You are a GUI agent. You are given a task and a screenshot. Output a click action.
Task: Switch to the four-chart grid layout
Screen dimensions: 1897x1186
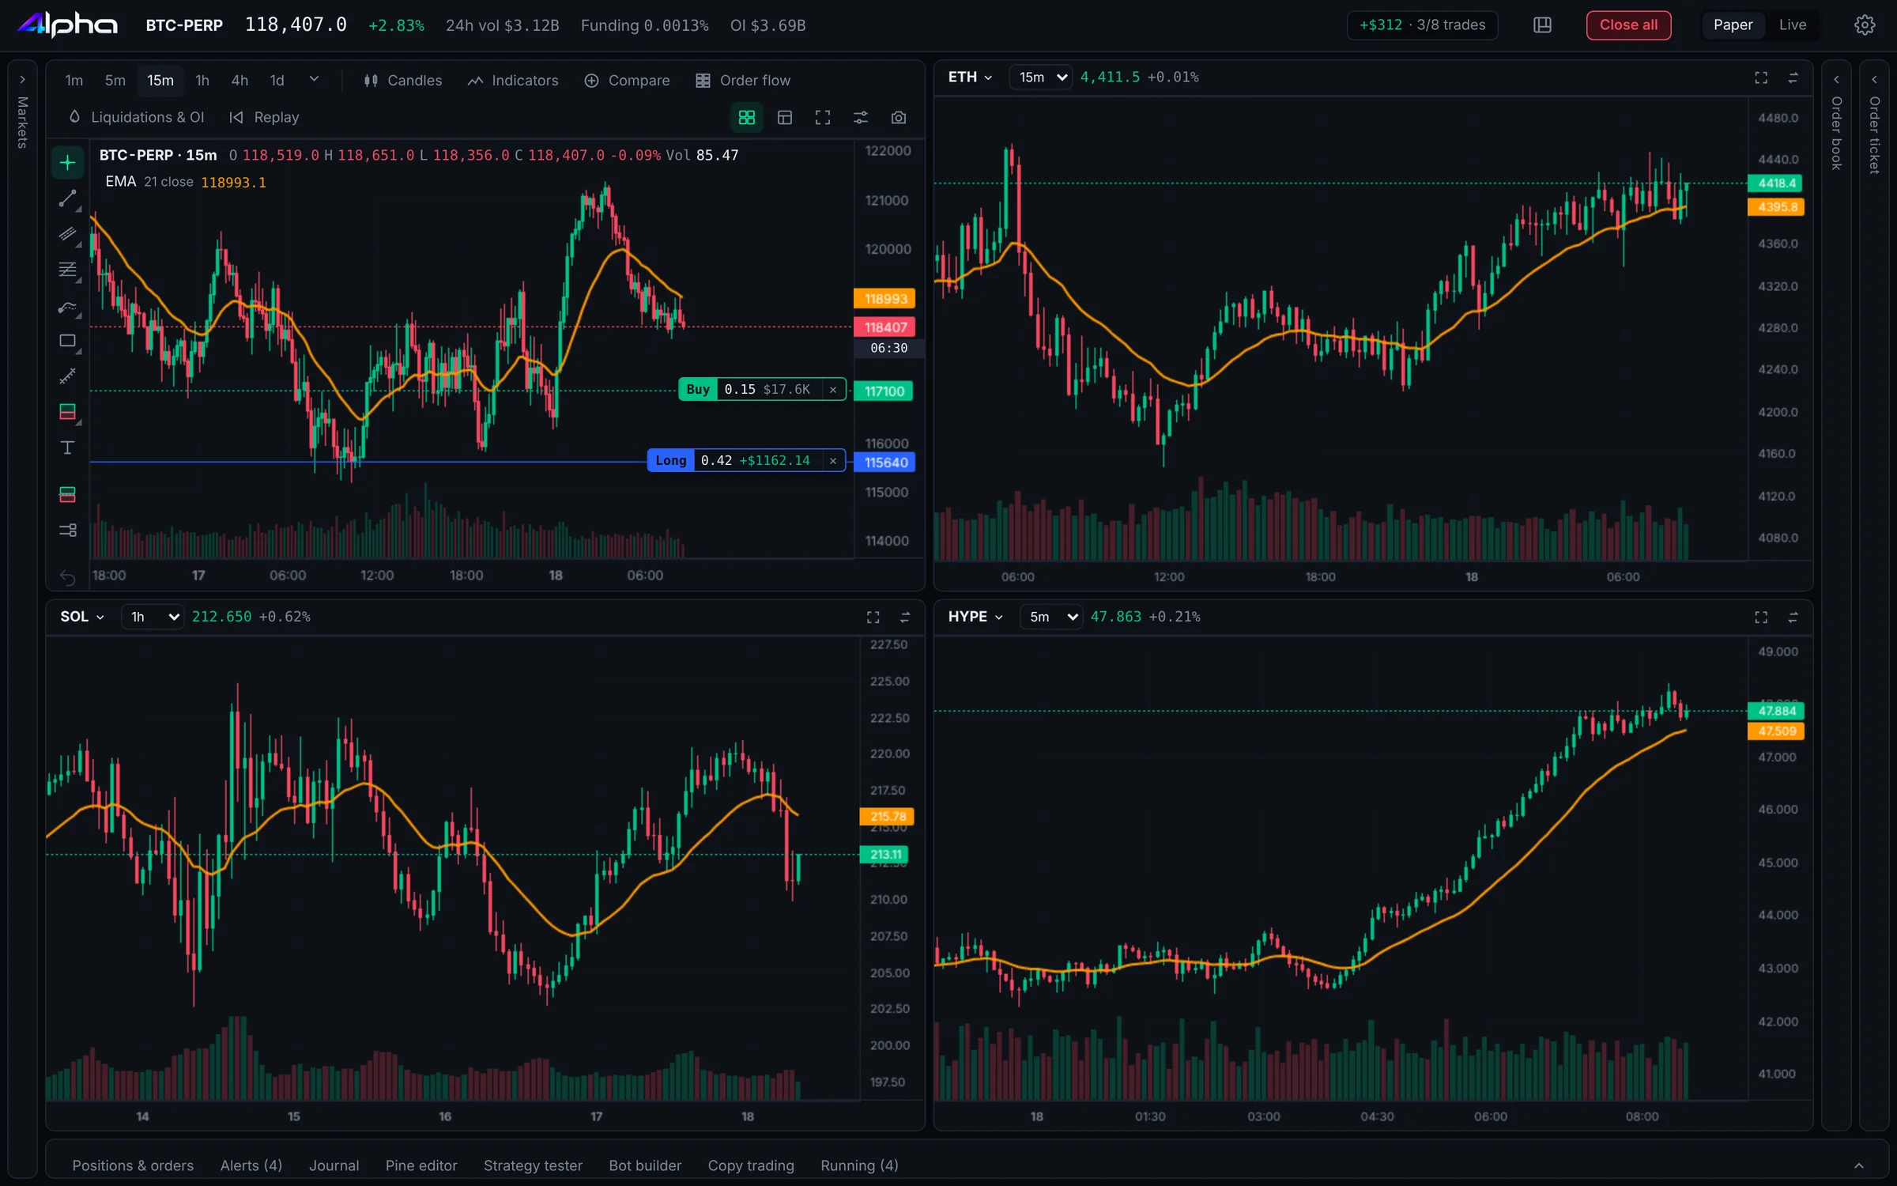click(747, 118)
